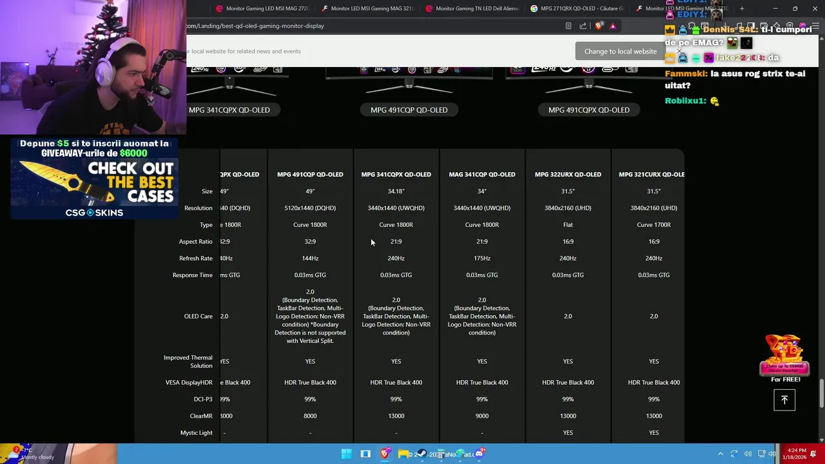Image resolution: width=825 pixels, height=464 pixels.
Task: Click the 175Hz refresh rate cell
Action: (x=482, y=258)
